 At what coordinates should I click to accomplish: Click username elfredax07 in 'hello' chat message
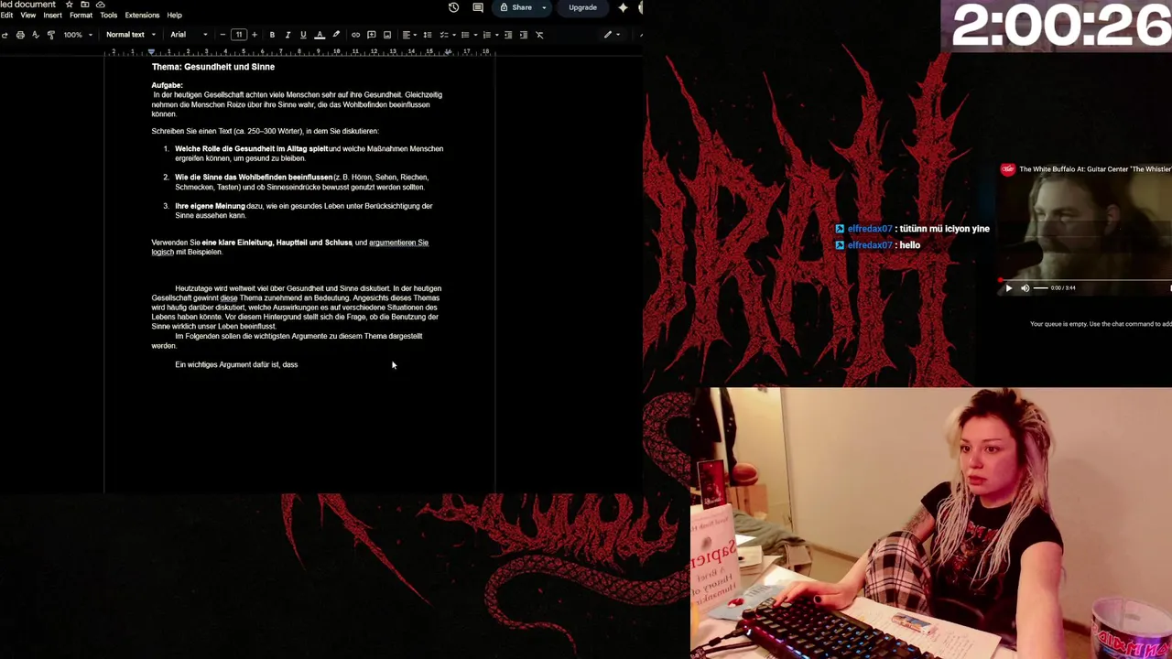[869, 245]
